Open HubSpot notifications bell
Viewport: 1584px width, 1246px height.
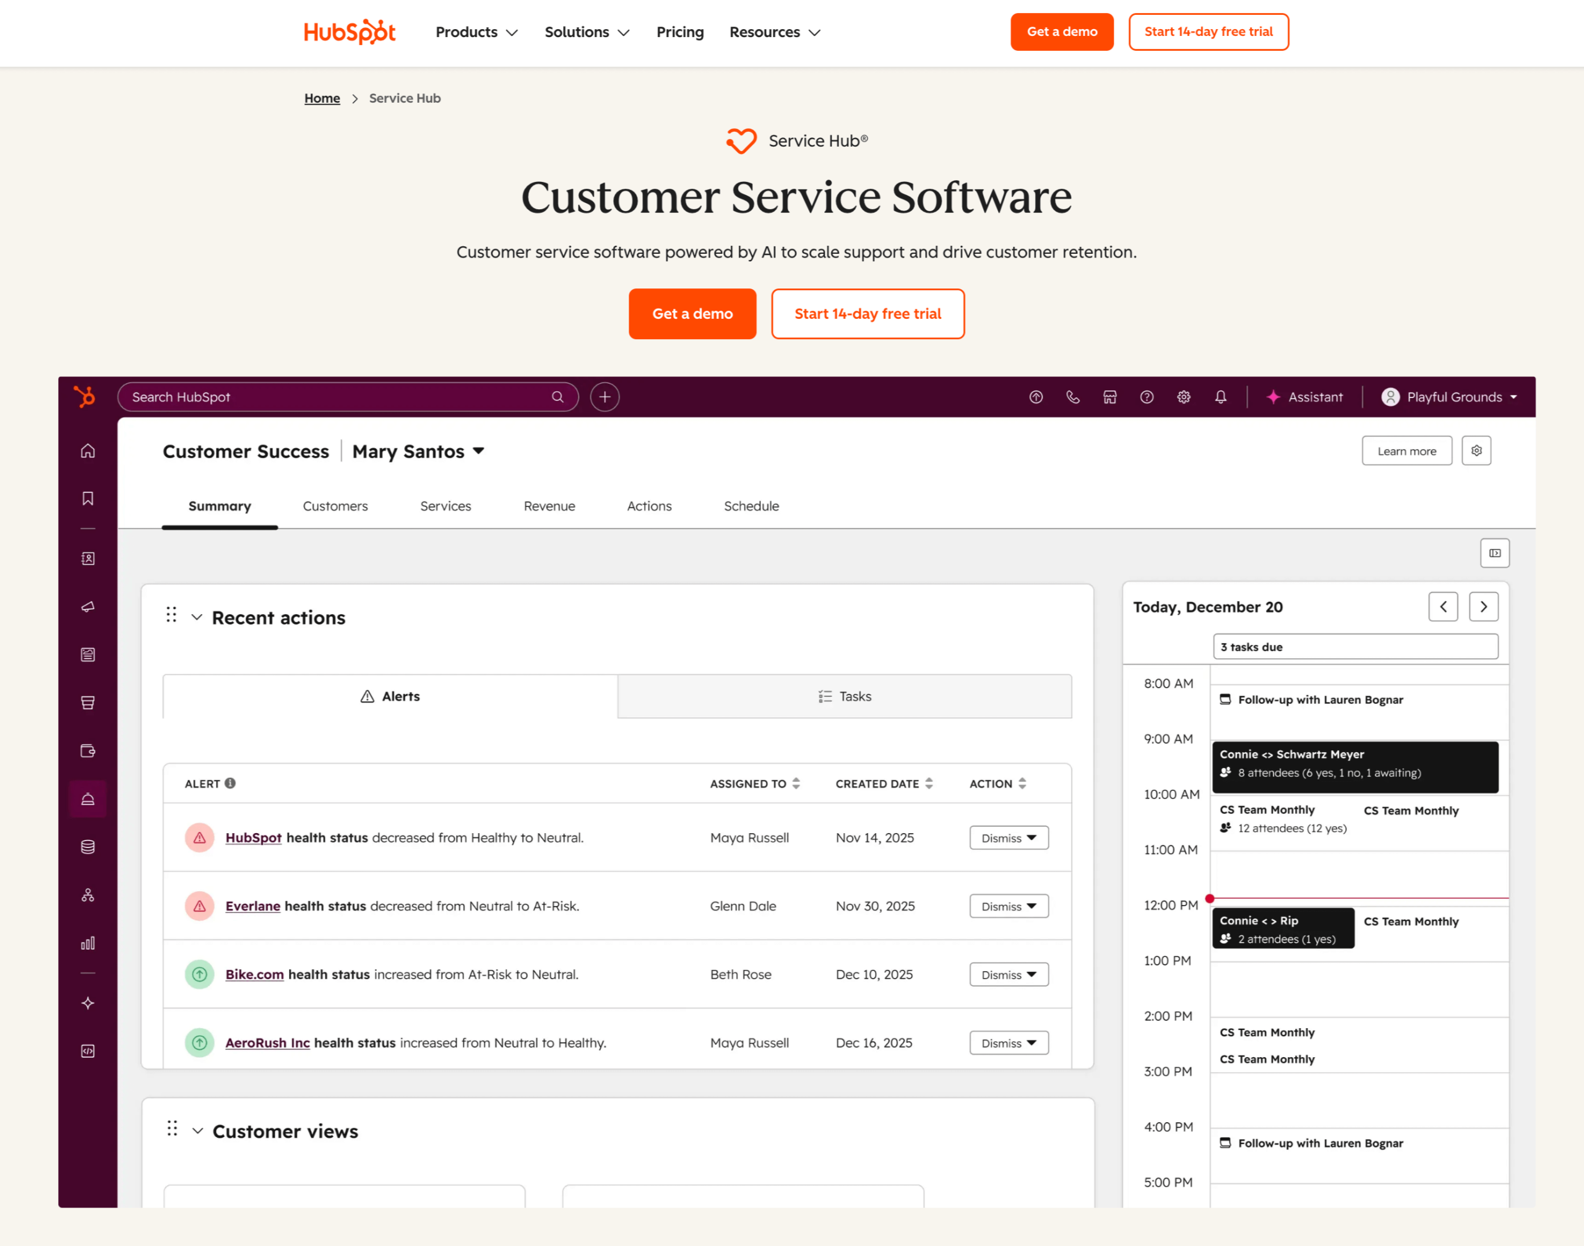(x=1221, y=397)
